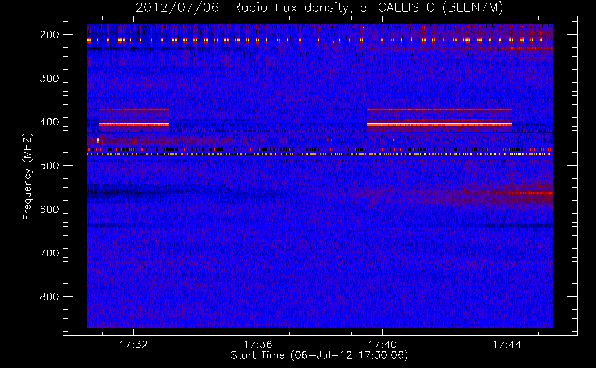Click the bright 405 MHz band near 17:32
This screenshot has height=368, width=596.
(x=134, y=125)
